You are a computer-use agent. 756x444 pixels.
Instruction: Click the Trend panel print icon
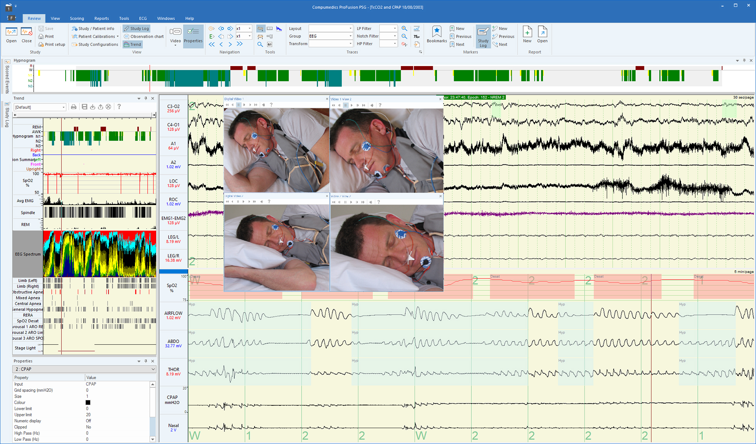[74, 107]
